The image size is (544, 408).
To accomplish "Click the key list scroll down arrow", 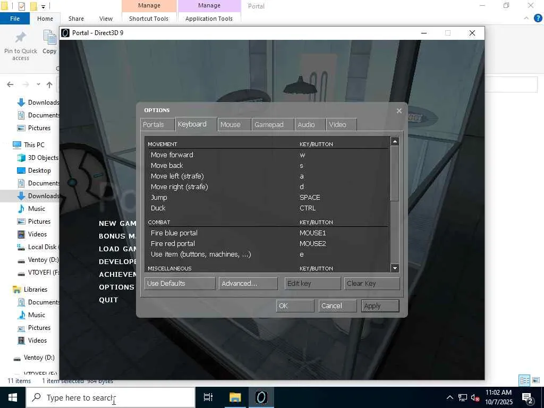I will tap(395, 268).
